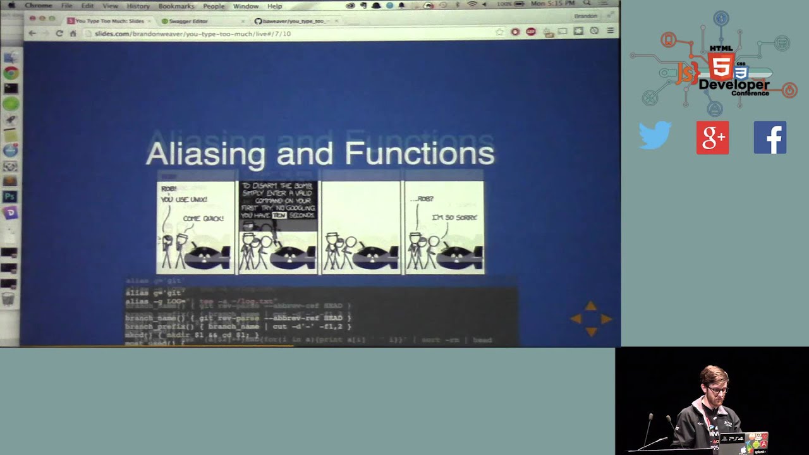The image size is (809, 455).
Task: Open the green circle app in Dock
Action: [x=11, y=104]
